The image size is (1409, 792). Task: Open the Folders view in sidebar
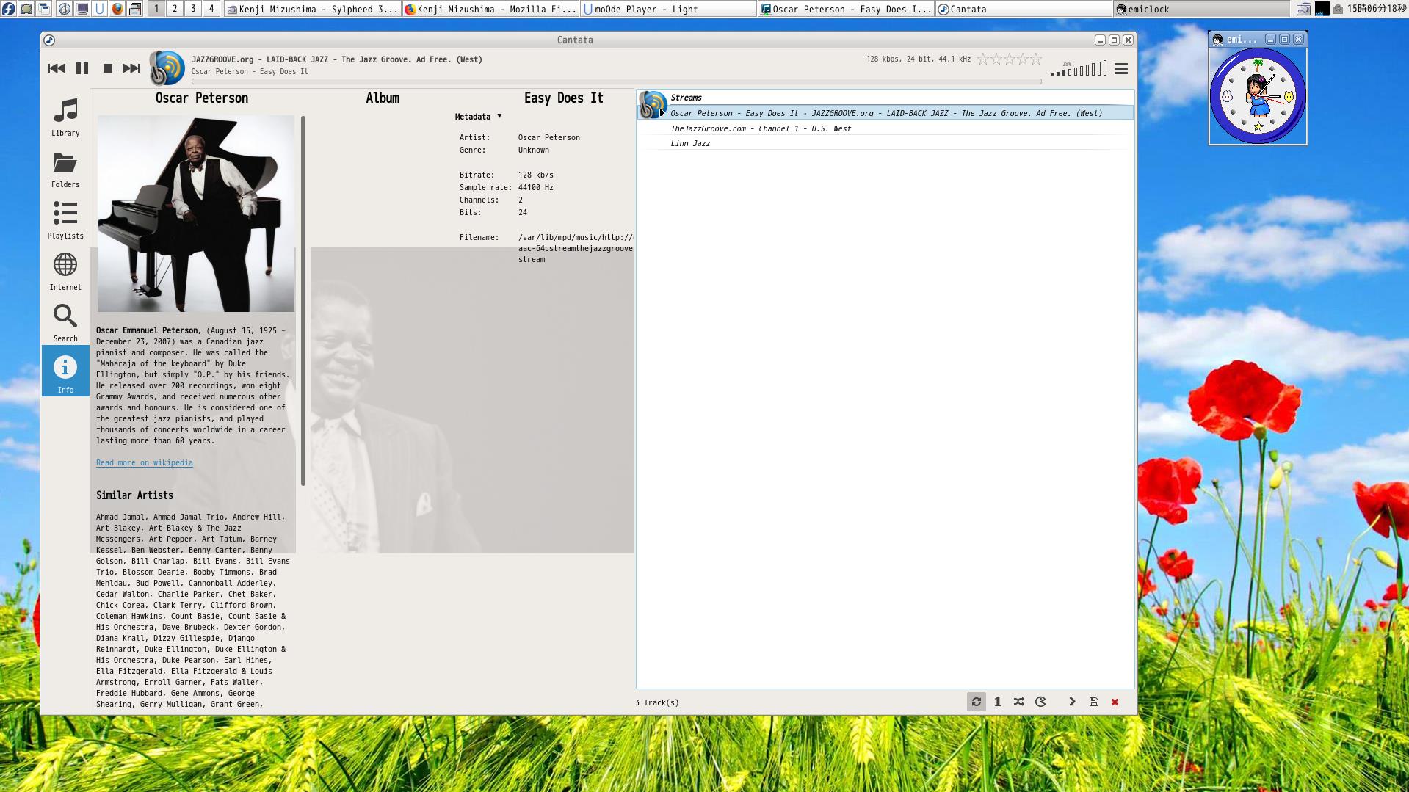click(x=65, y=170)
